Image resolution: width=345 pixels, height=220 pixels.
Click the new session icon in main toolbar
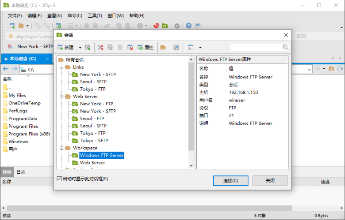pos(12,26)
